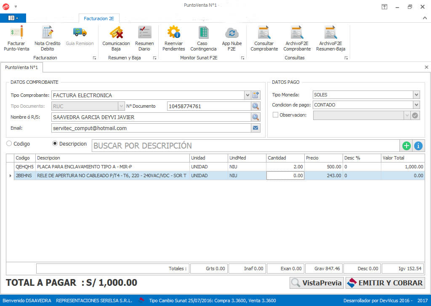Click price 500.00 in first row

point(323,167)
